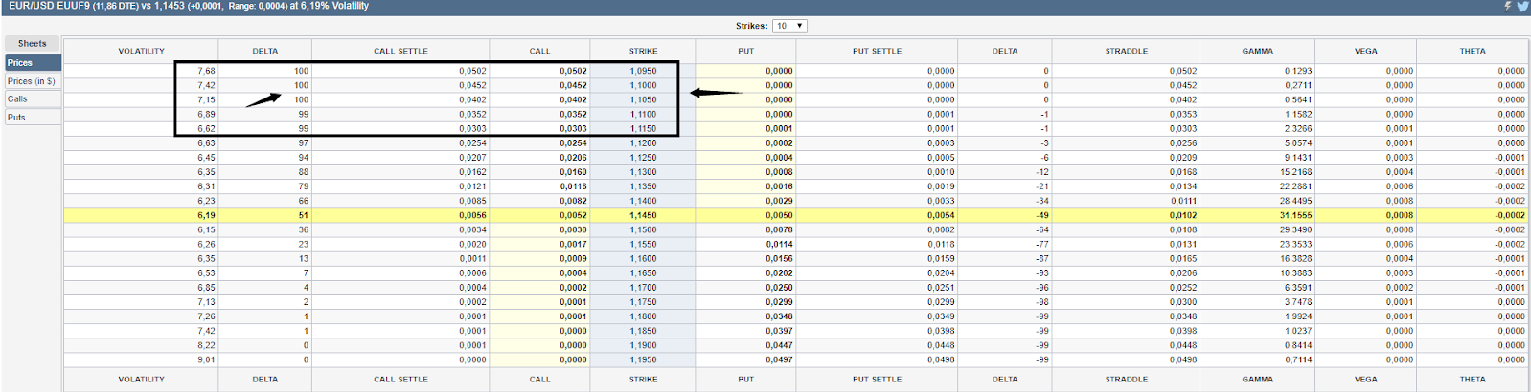The width and height of the screenshot is (1531, 392).
Task: Click gamma value 23,3533
Action: (x=1296, y=244)
